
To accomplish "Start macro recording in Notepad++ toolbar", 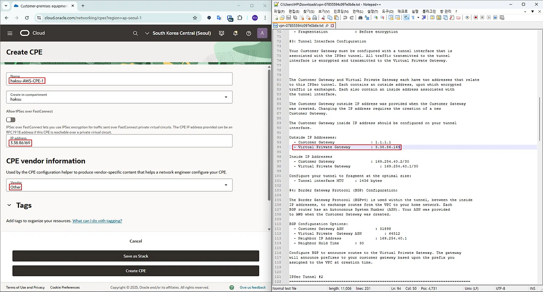I will tap(476, 18).
